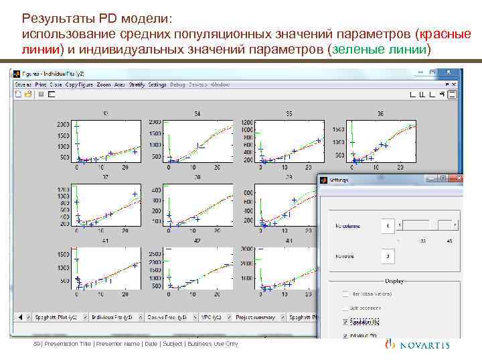Screen dimensions: 482x362
Task: Click the second layout icon in right group
Action: [422, 95]
